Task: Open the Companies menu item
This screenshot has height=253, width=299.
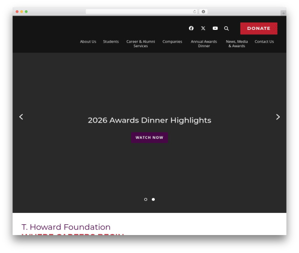Action: click(x=172, y=42)
